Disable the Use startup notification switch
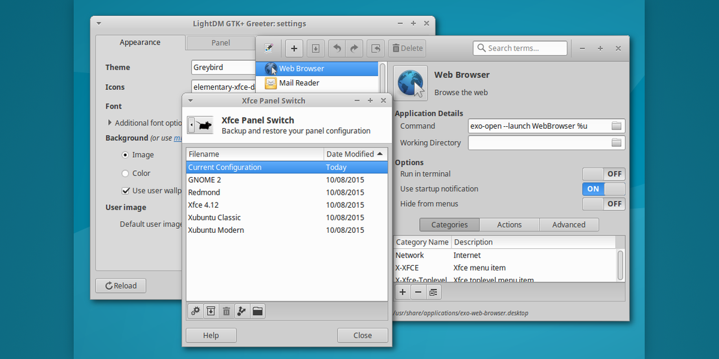Viewport: 719px width, 359px height. click(604, 189)
